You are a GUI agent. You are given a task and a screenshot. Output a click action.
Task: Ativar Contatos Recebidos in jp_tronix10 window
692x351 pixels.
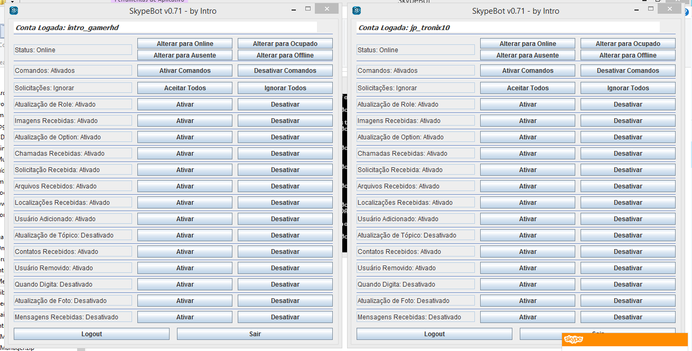tap(528, 251)
